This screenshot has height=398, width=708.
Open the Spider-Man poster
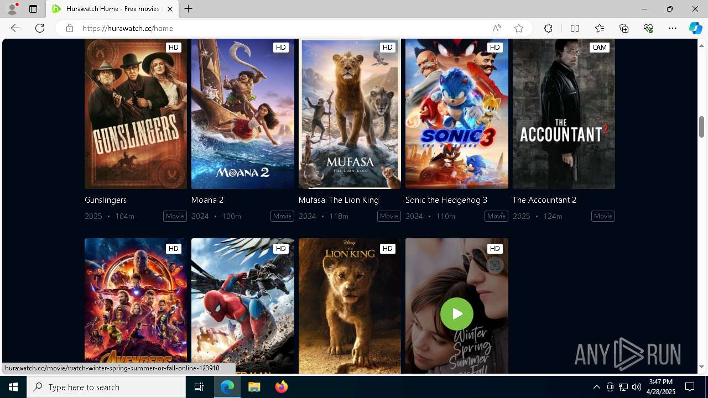point(243,306)
